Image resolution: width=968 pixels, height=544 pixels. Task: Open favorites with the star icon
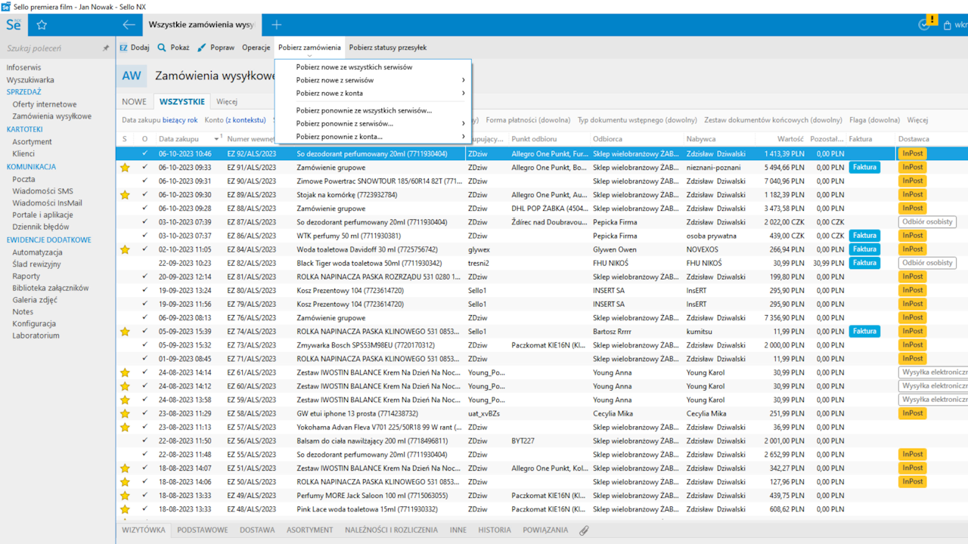point(42,25)
